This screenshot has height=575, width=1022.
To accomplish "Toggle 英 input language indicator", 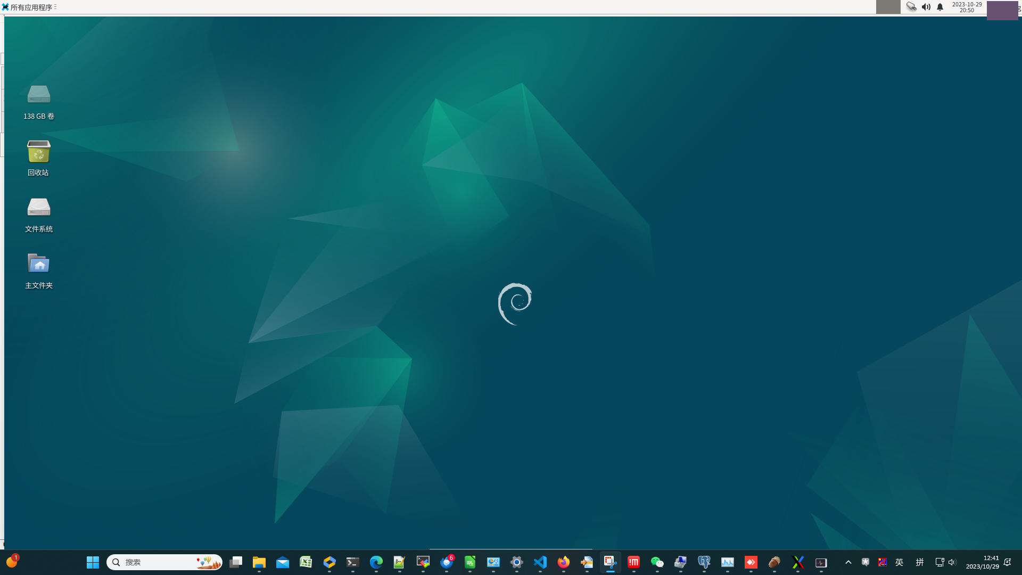I will point(900,562).
